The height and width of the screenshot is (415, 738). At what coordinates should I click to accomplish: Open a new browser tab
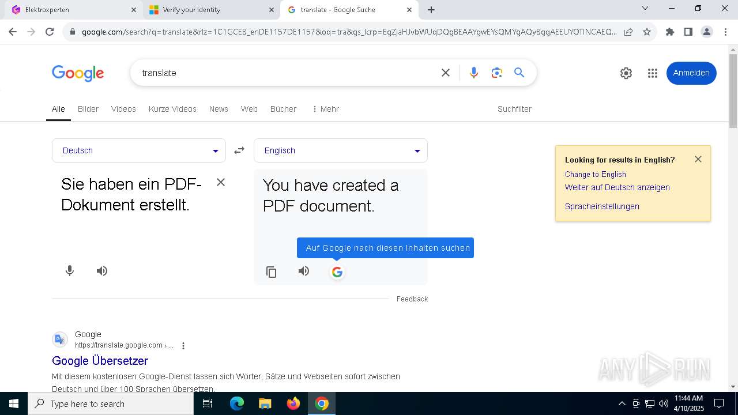(x=431, y=10)
